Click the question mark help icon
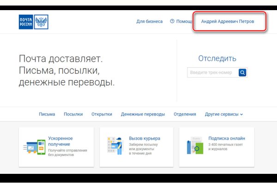277x184 pixels. pyautogui.click(x=172, y=21)
